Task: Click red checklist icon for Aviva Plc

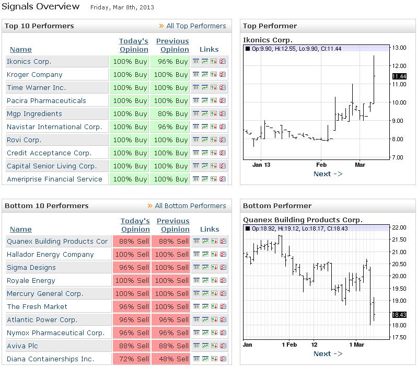Action: [x=223, y=346]
